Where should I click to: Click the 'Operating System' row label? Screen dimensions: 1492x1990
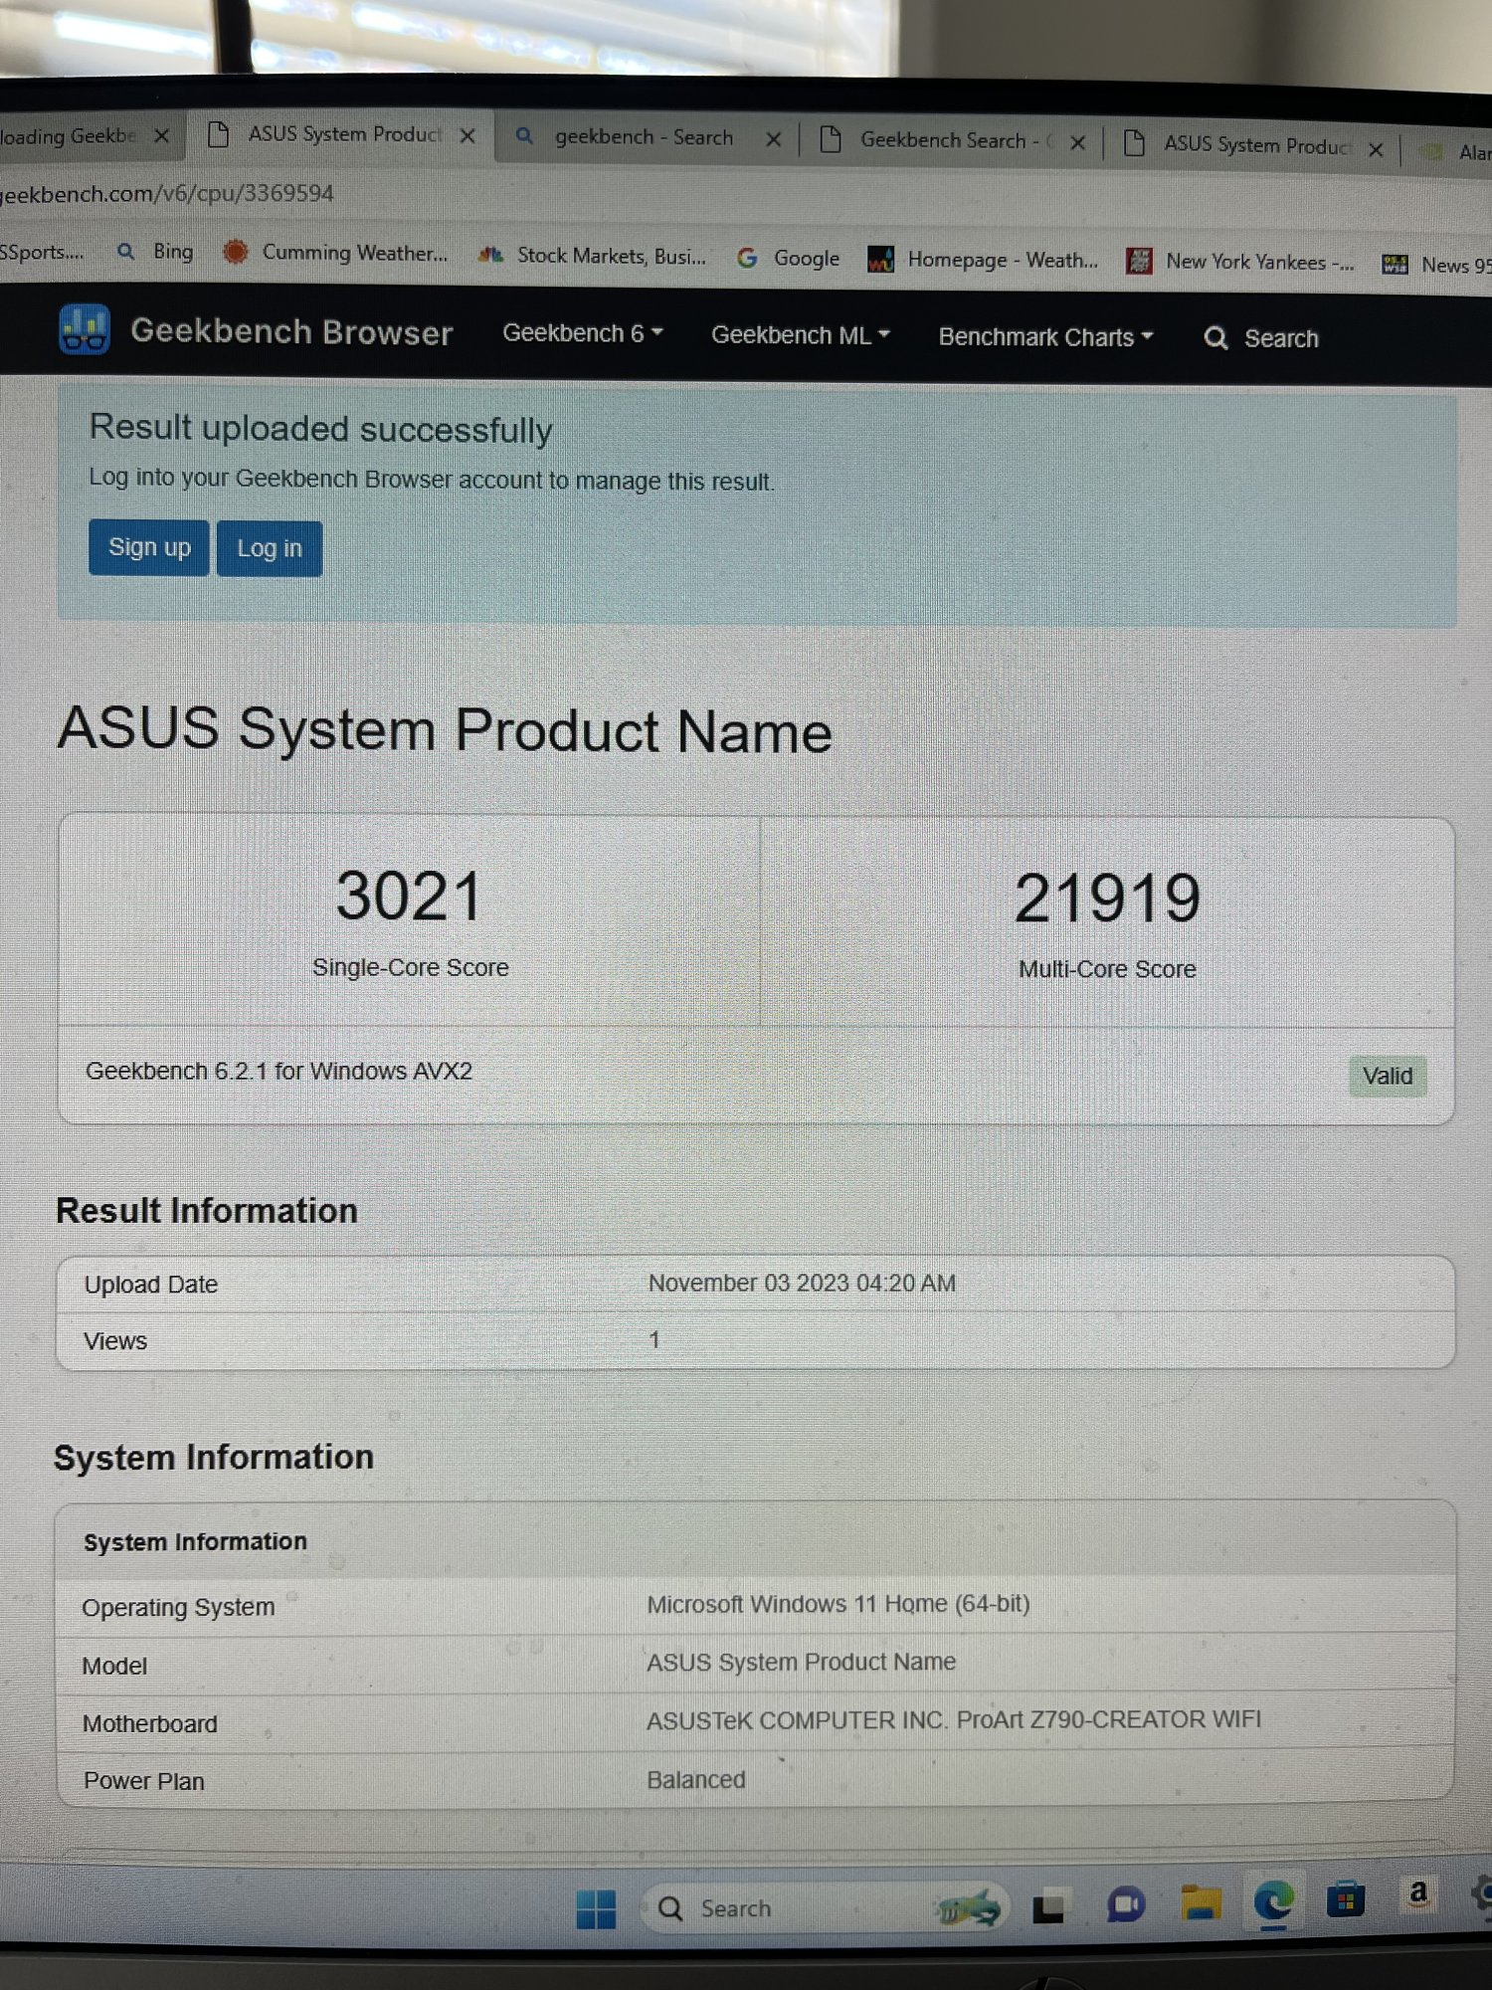(178, 1608)
